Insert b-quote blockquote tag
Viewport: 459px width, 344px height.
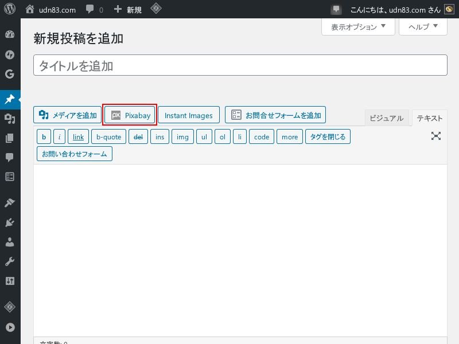[x=108, y=136]
